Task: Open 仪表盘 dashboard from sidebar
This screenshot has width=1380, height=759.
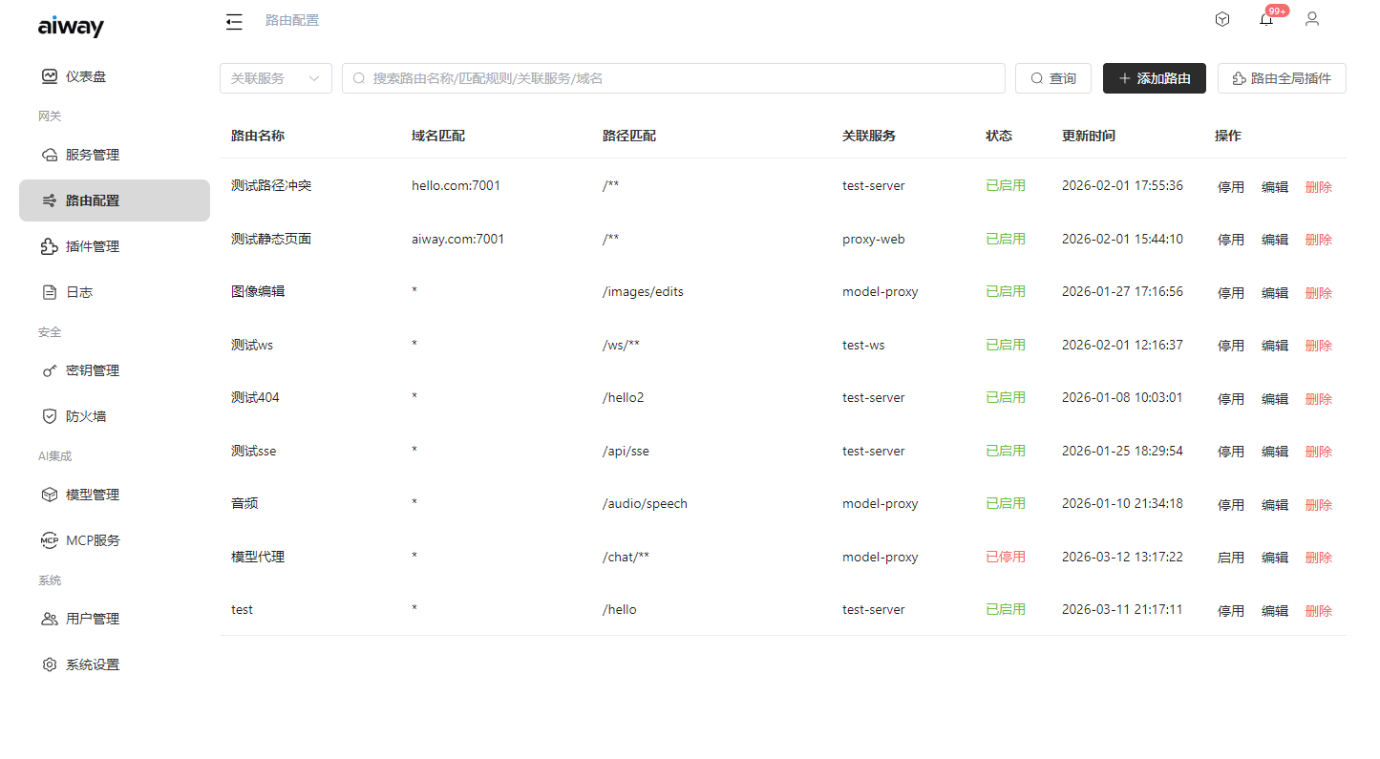Action: coord(86,76)
